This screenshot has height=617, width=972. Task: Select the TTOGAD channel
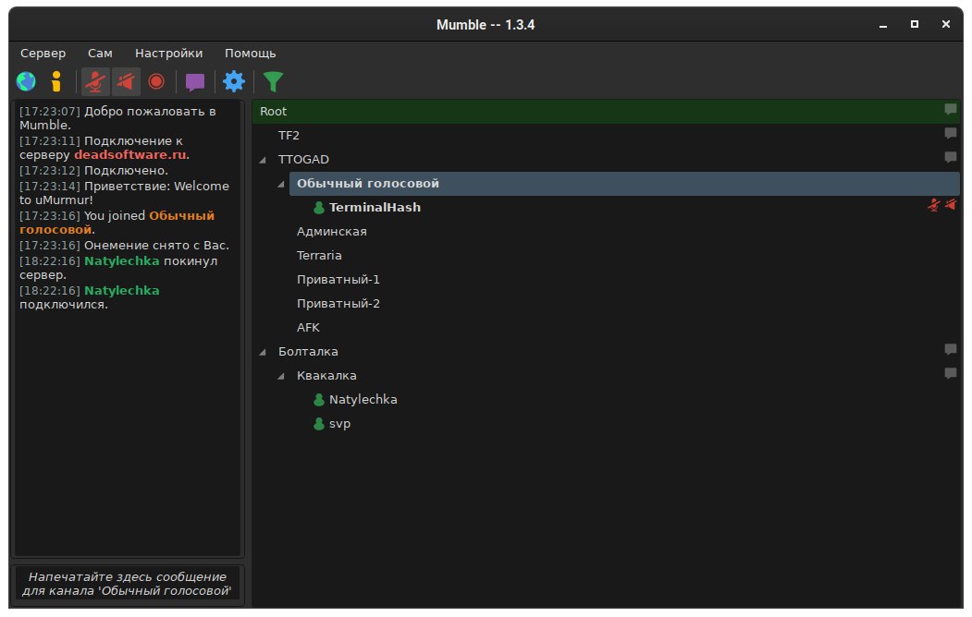tap(303, 160)
